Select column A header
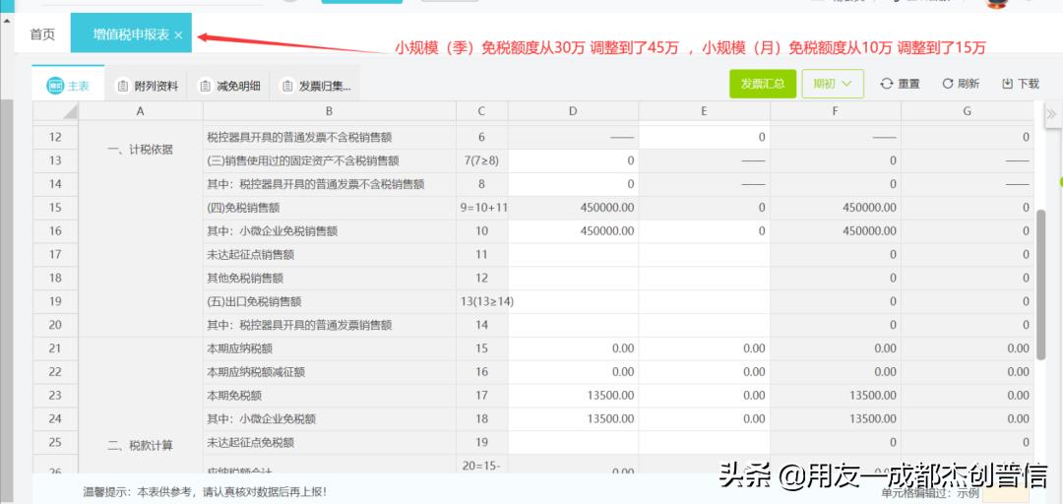Viewport: 1063px width, 504px height. pos(141,111)
